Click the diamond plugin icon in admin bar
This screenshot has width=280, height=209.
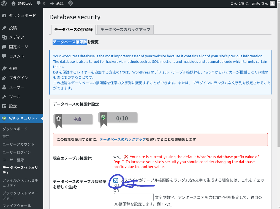point(70,3)
